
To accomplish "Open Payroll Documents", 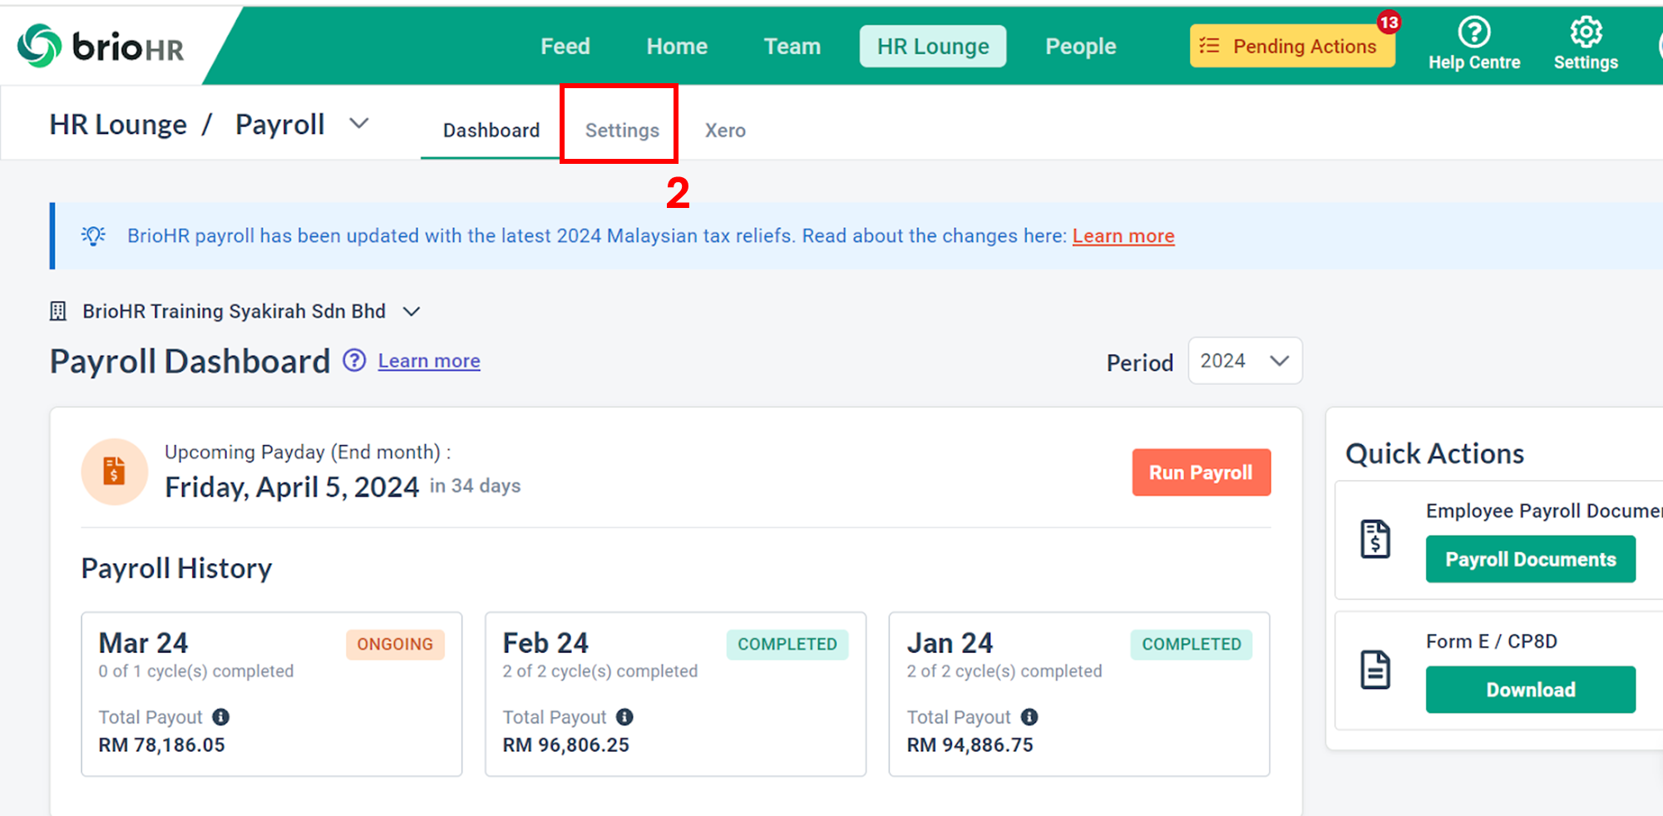I will point(1530,559).
